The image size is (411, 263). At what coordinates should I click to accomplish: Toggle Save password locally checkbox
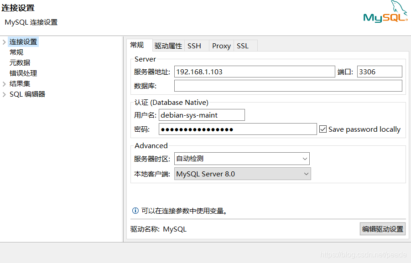323,129
